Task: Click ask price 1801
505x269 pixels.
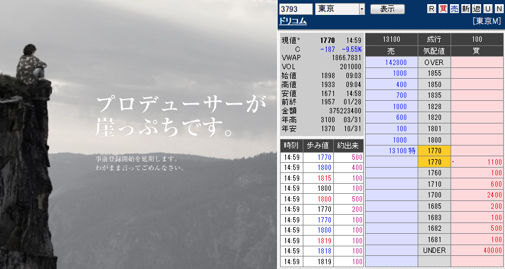Action: coord(434,129)
